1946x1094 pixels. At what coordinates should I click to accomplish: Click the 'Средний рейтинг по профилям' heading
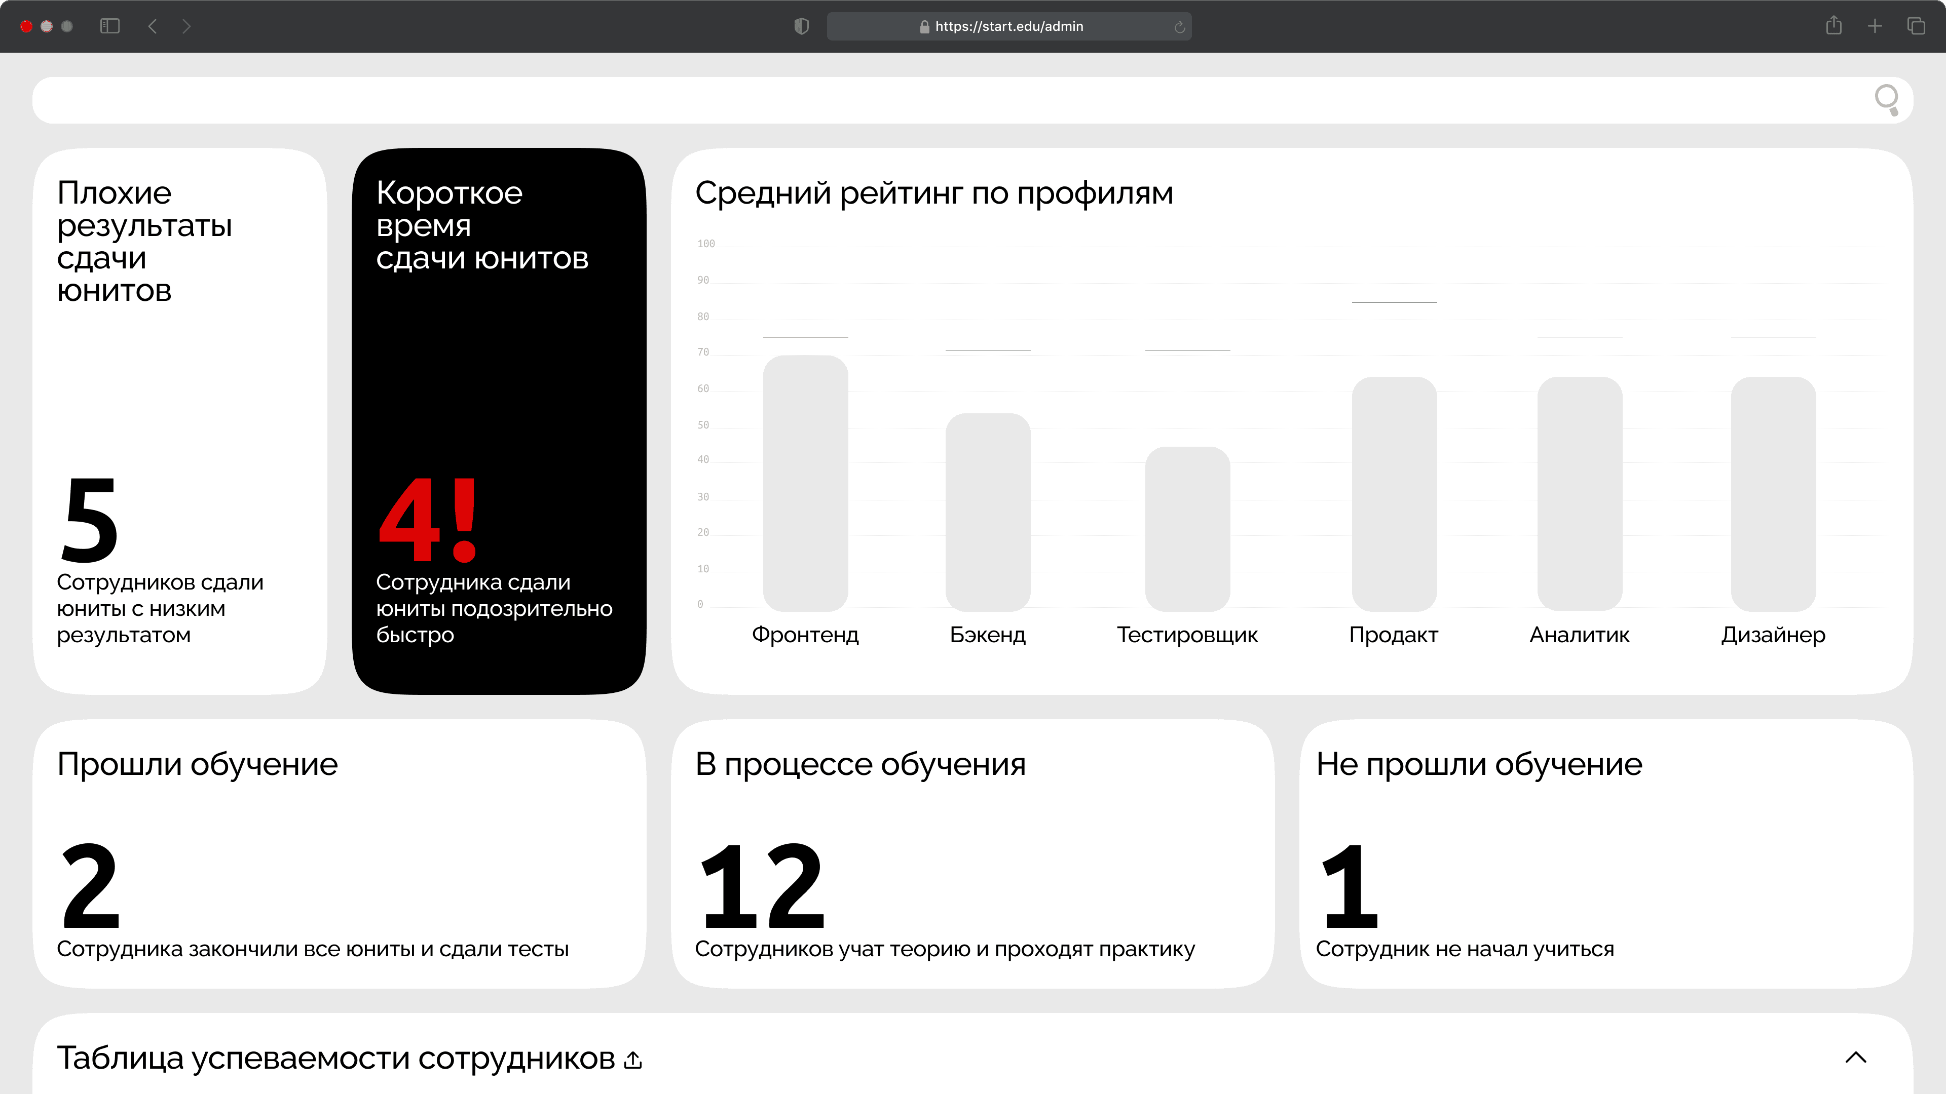pos(934,193)
